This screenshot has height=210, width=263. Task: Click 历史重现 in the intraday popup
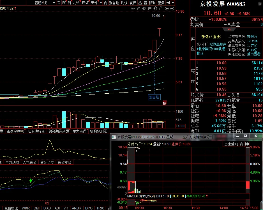[231, 144]
